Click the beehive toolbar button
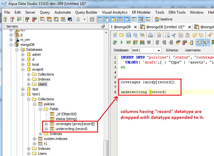Screen dimensions: 214x156 (x=164, y=19)
